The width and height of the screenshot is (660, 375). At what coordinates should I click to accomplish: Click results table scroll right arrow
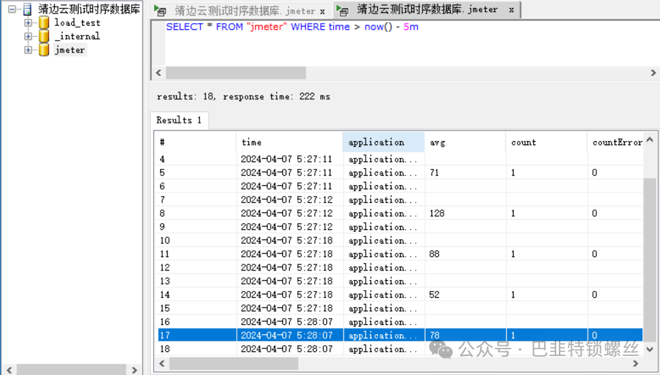(636, 363)
